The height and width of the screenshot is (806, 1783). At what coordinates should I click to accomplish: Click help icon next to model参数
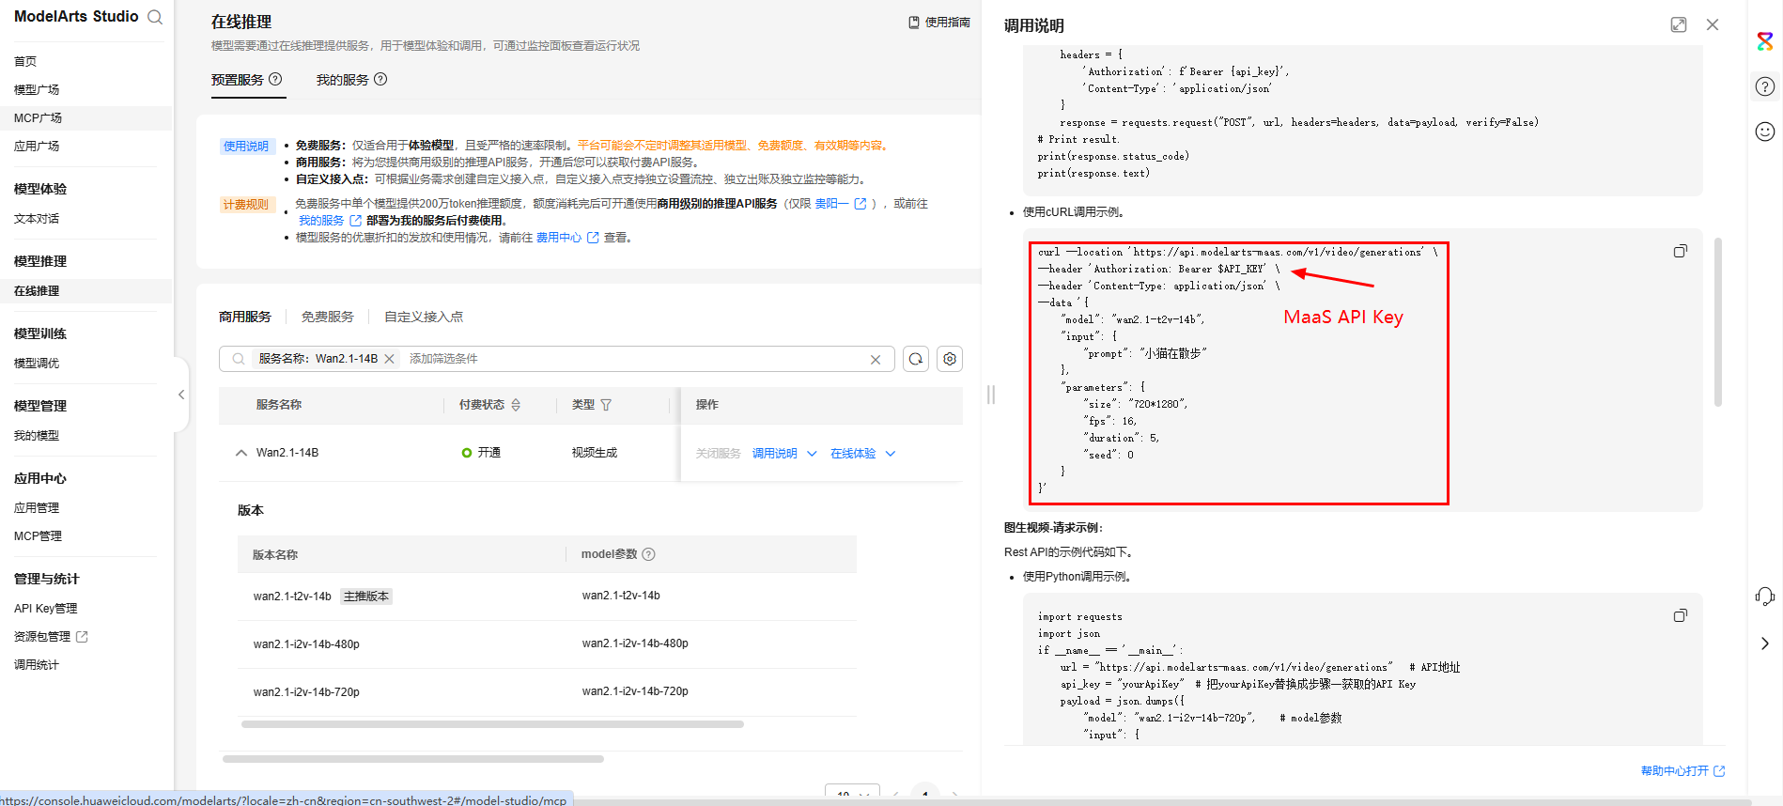pos(648,554)
